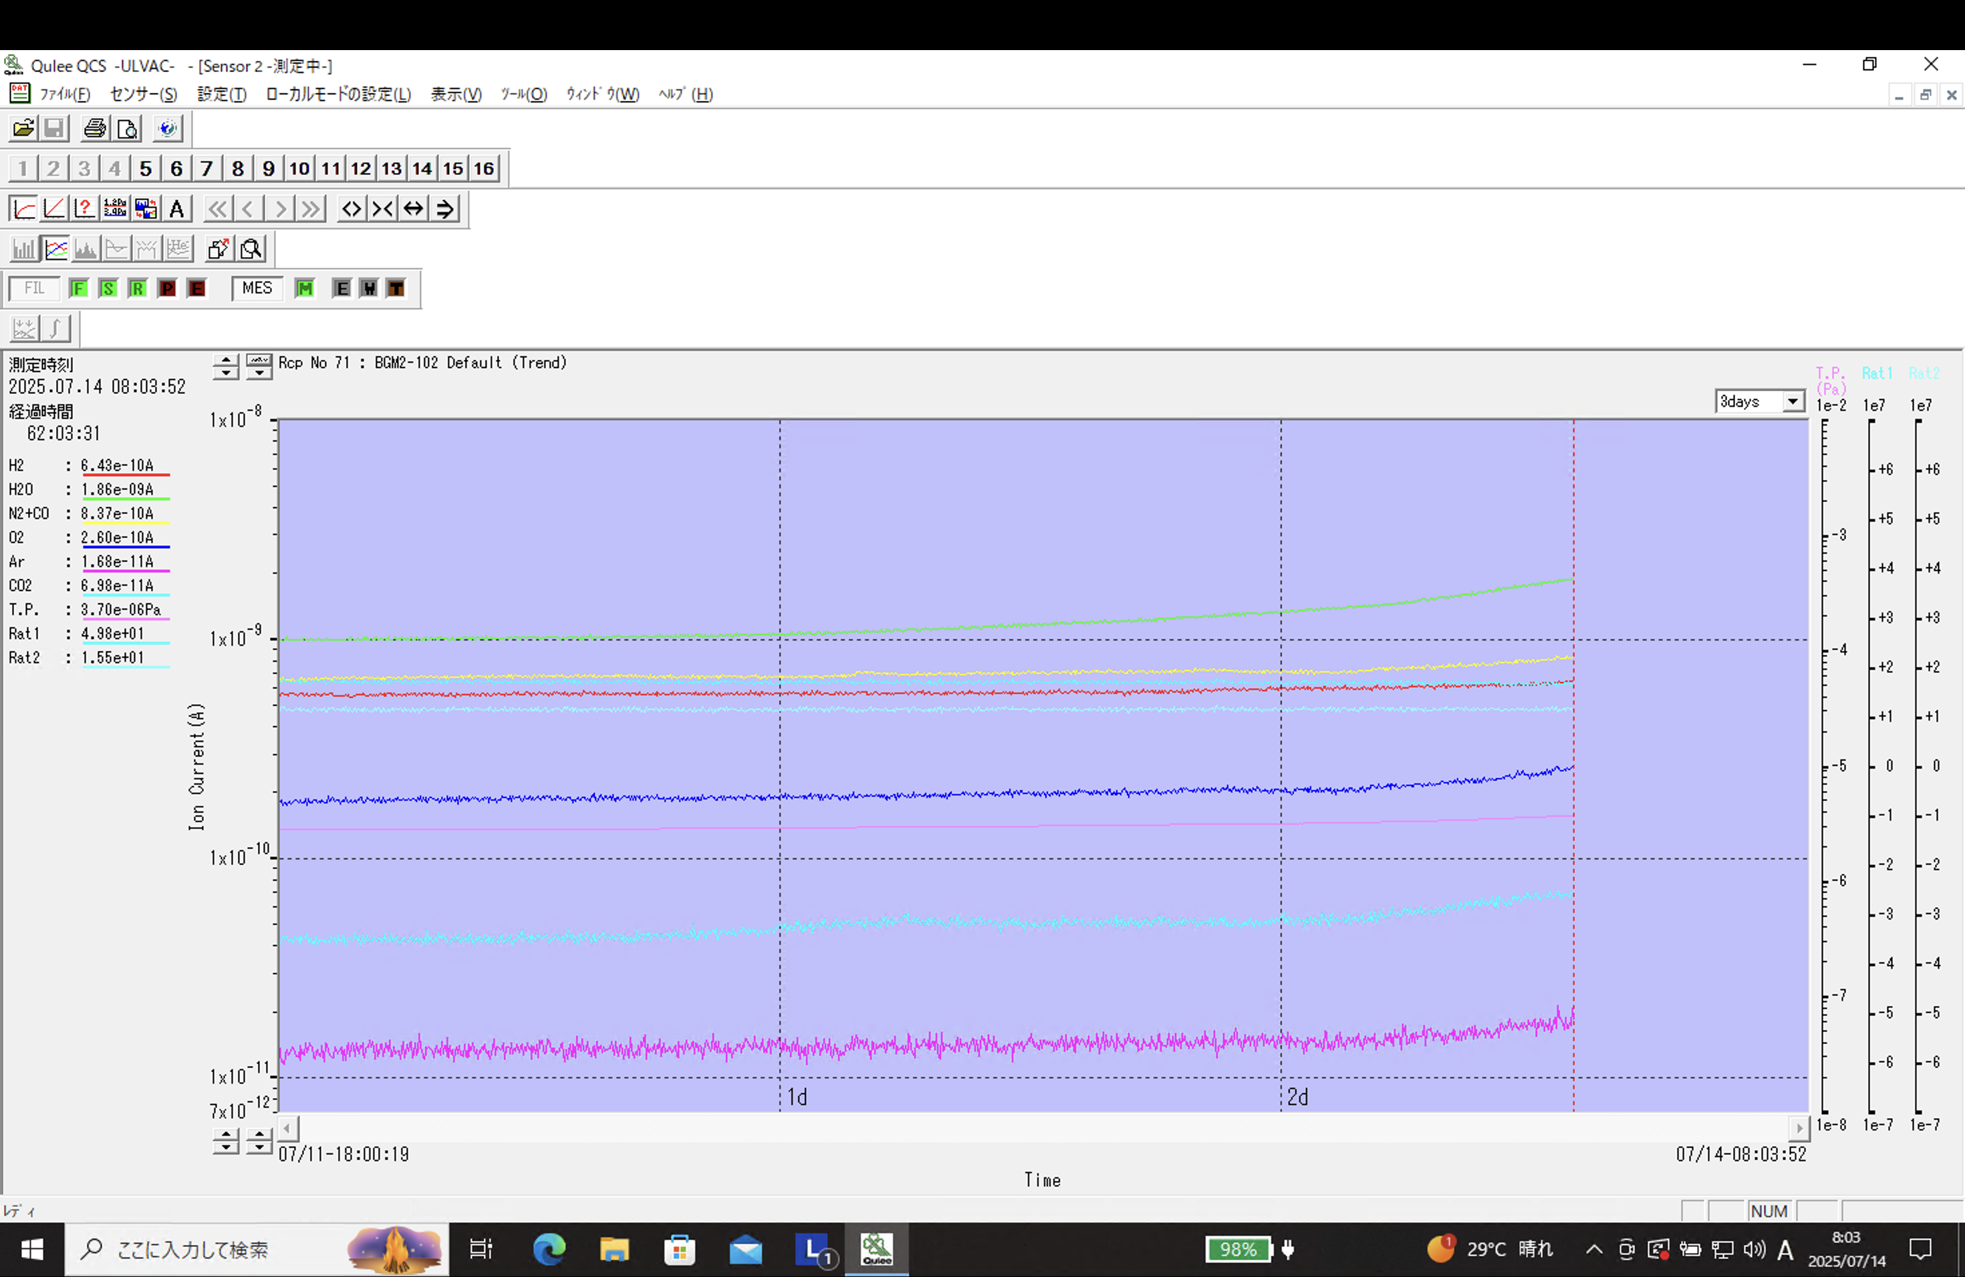Click the Windows search box
The height and width of the screenshot is (1277, 1965).
[257, 1250]
